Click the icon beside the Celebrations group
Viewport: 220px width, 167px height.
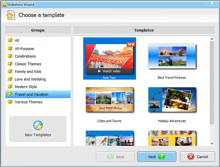[10, 56]
